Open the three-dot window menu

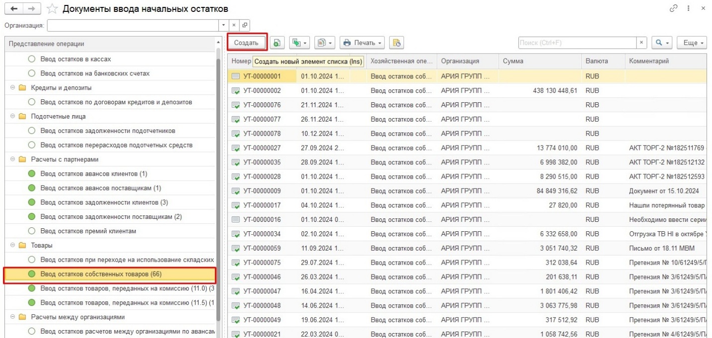click(x=689, y=8)
